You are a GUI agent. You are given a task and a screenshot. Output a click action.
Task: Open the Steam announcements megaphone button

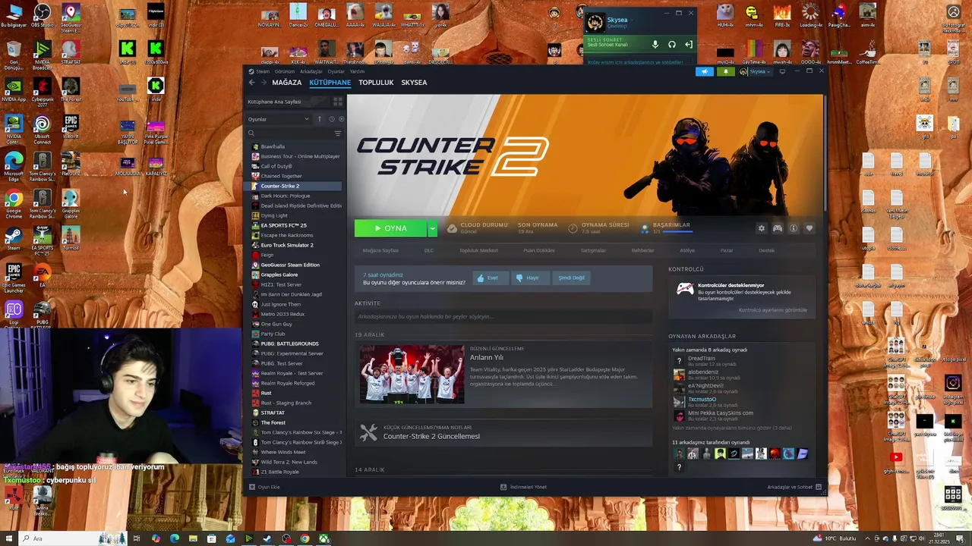click(704, 71)
